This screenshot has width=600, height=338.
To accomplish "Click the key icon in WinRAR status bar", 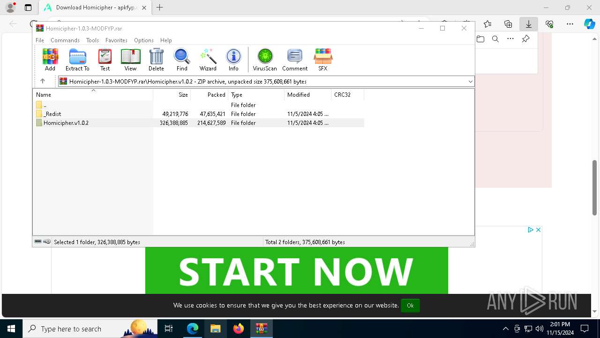I will (47, 242).
